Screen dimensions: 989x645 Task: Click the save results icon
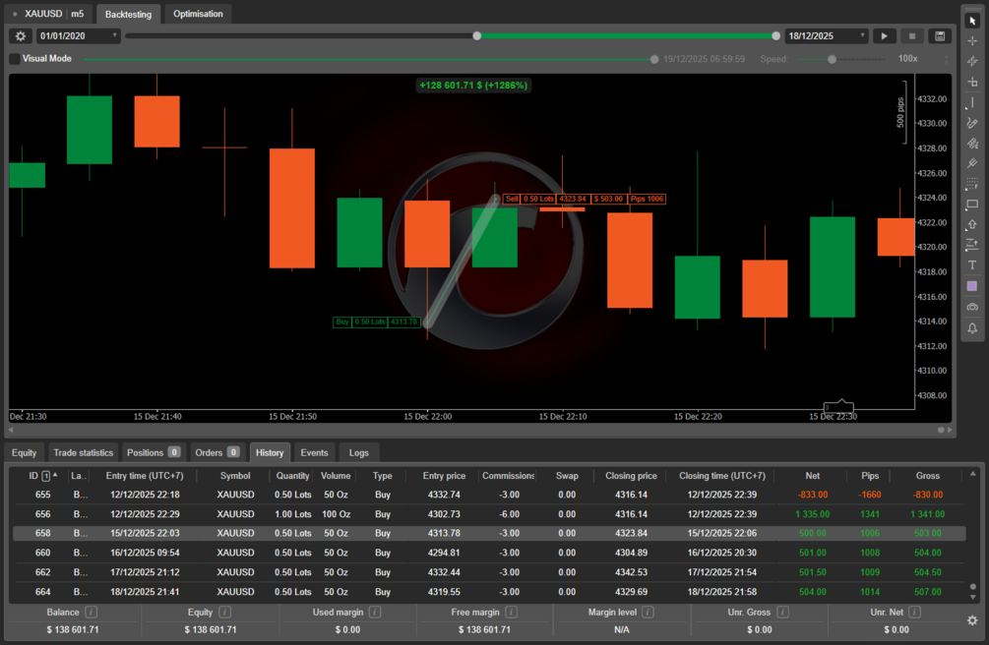(x=939, y=36)
